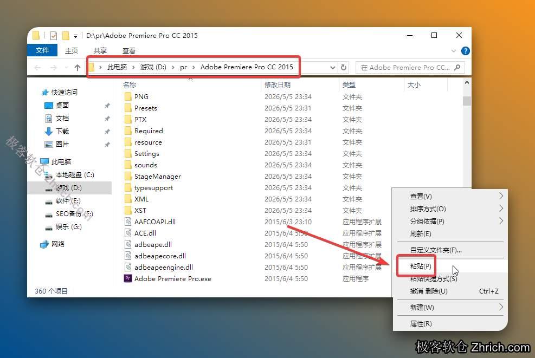Click 游戏 (D:) in address breadcrumb
Image resolution: width=535 pixels, height=358 pixels.
coord(153,67)
